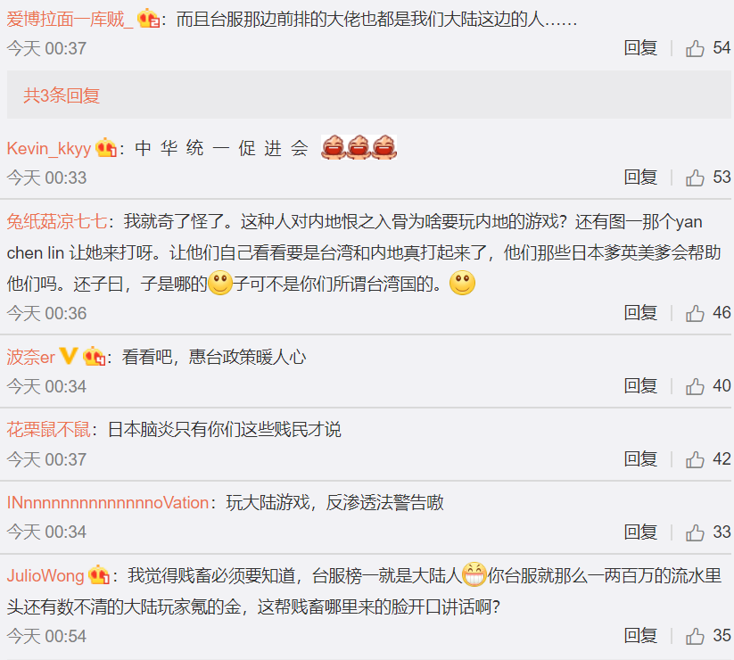
Task: Click 回复 on the 00:36 comment
Action: pos(640,313)
